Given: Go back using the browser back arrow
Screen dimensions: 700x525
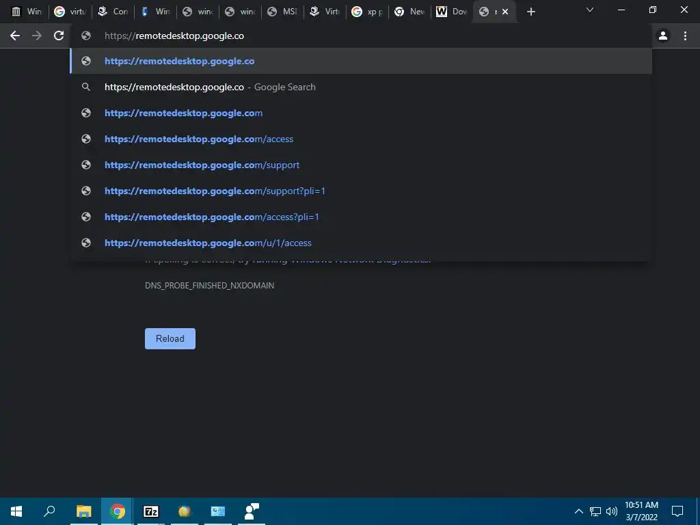Looking at the screenshot, I should (15, 36).
